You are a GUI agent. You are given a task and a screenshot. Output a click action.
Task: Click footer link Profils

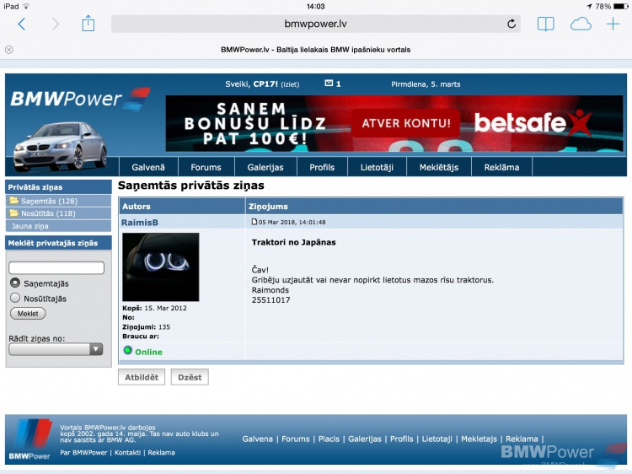tap(401, 439)
